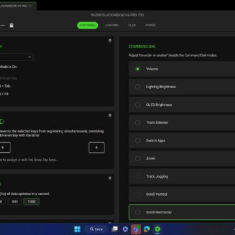Screen dimensions: 235x235
Task: Click the second Snap Tap key box
Action: (x=97, y=148)
